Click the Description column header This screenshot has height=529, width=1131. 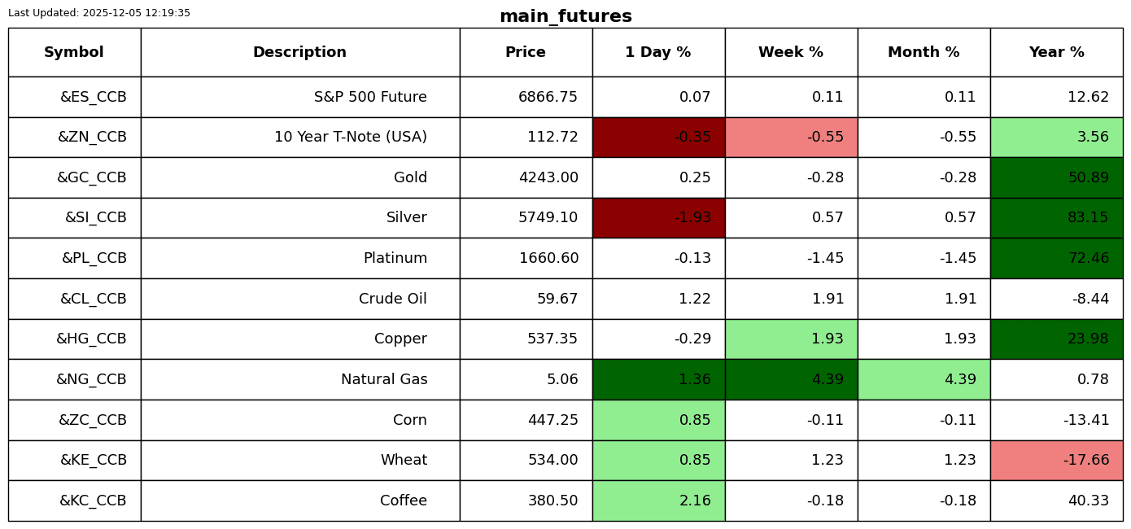tap(299, 53)
